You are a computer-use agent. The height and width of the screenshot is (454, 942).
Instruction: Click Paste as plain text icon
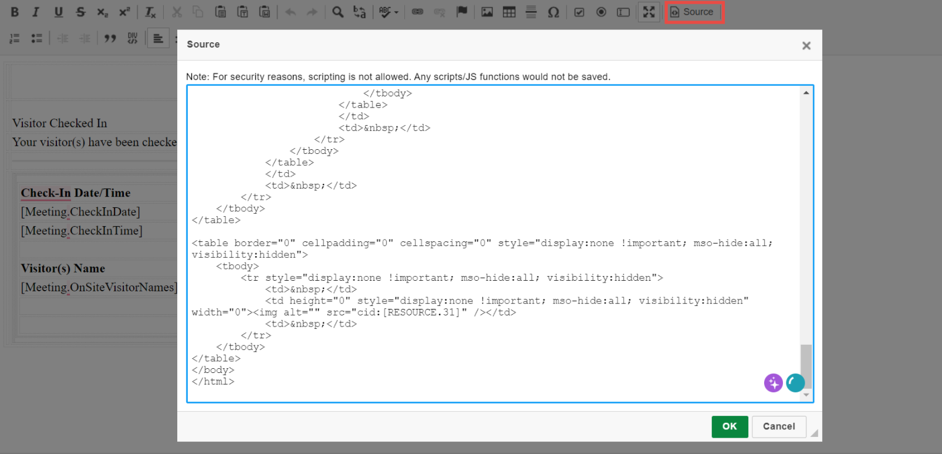click(242, 12)
